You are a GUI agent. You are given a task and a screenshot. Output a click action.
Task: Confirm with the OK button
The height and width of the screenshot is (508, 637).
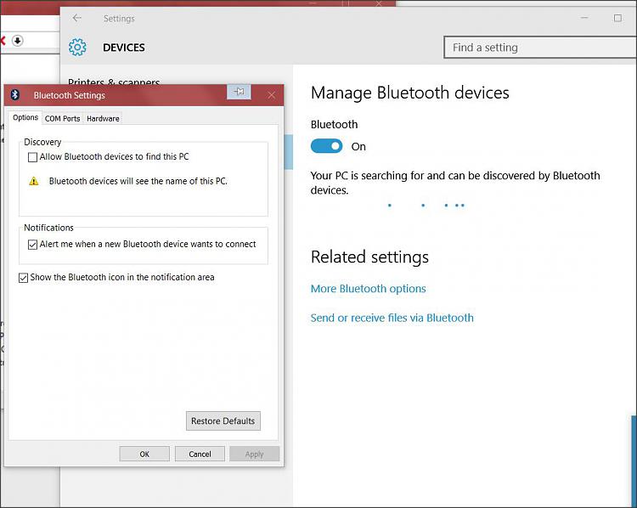pyautogui.click(x=144, y=454)
